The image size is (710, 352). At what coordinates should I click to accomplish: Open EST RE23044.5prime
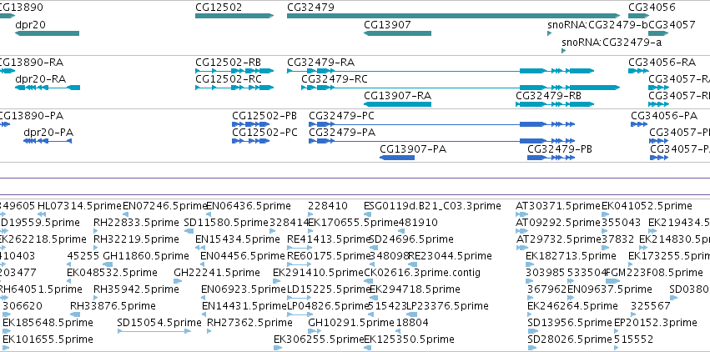coord(450,255)
